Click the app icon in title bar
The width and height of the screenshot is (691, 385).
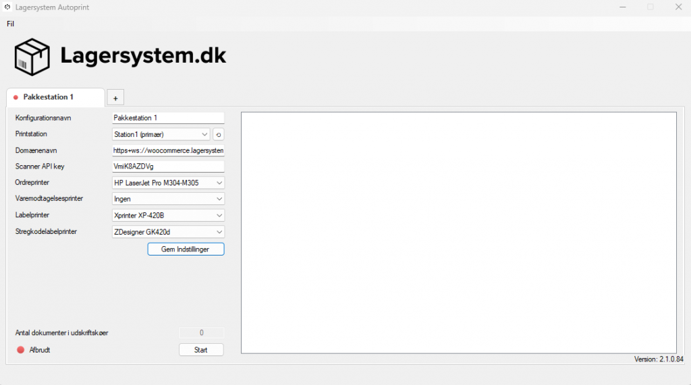(7, 7)
